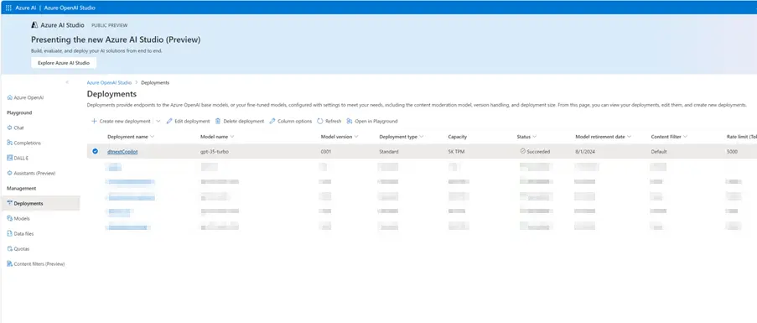The height and width of the screenshot is (323, 757).
Task: Click the Edit deployment pencil icon
Action: (x=169, y=121)
